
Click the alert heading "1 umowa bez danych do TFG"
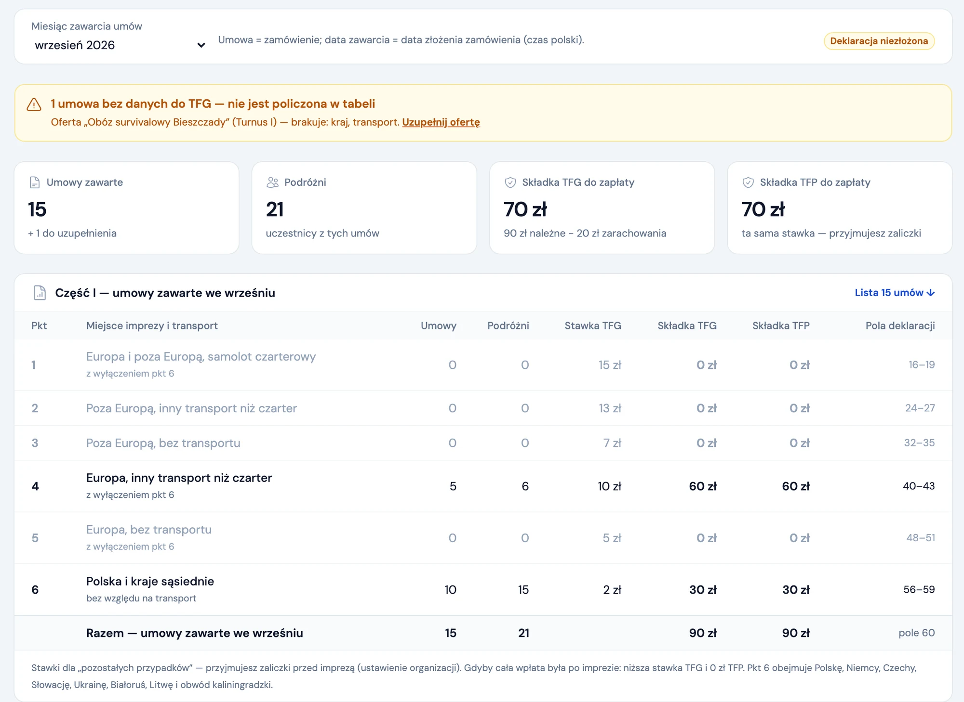pyautogui.click(x=131, y=104)
